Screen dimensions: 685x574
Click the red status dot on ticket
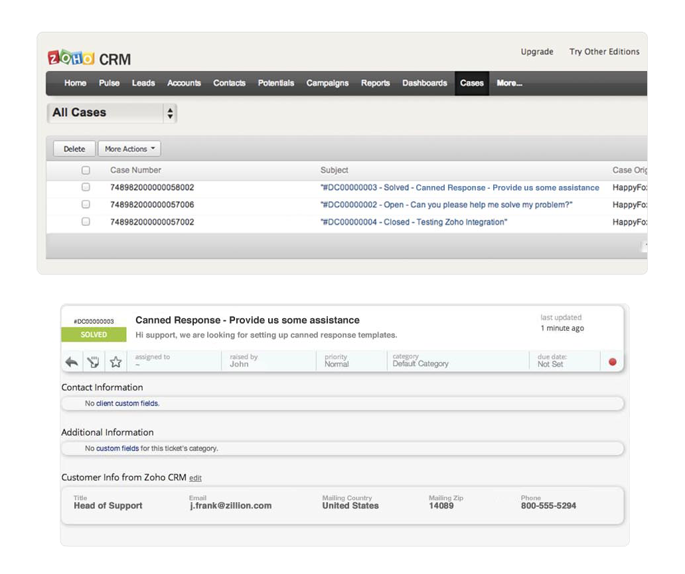click(x=613, y=362)
